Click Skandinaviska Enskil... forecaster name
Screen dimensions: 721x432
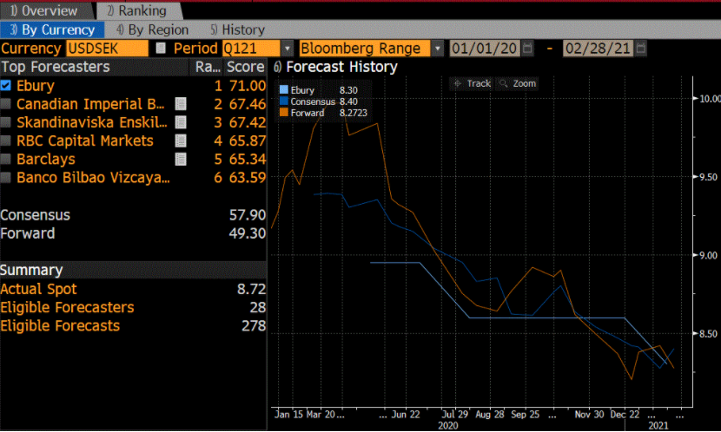coord(92,122)
